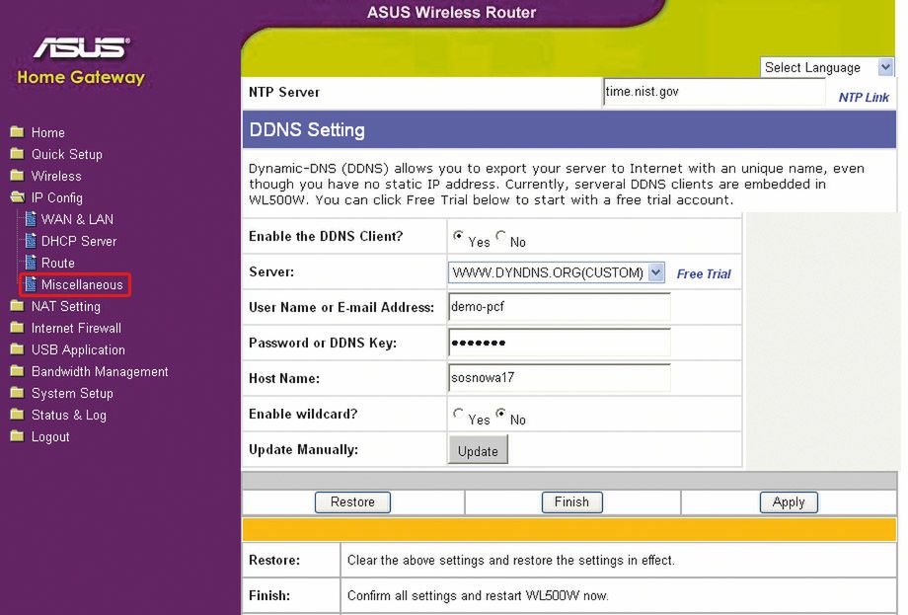Click the NTP Server input field
908x615 pixels.
[x=715, y=92]
